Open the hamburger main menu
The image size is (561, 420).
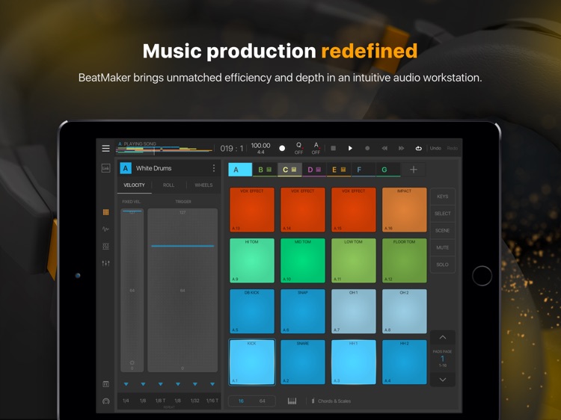105,148
